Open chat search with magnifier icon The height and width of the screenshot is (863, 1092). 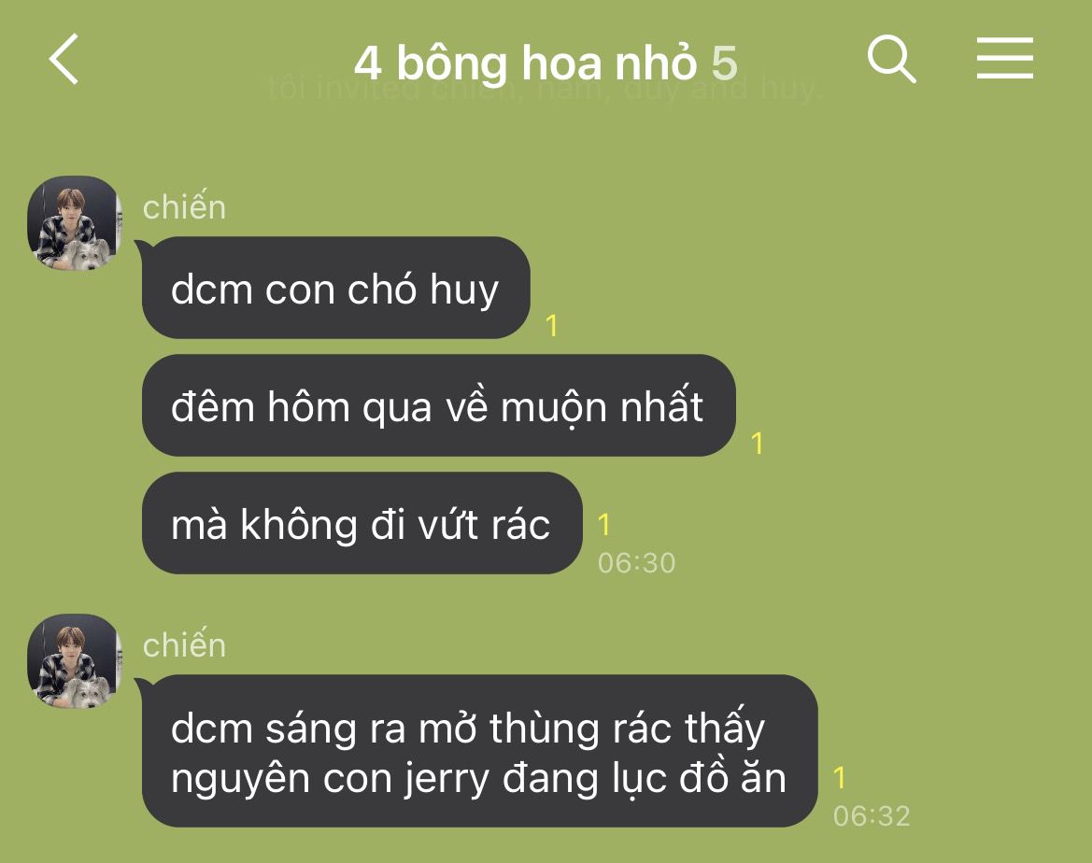pyautogui.click(x=891, y=59)
